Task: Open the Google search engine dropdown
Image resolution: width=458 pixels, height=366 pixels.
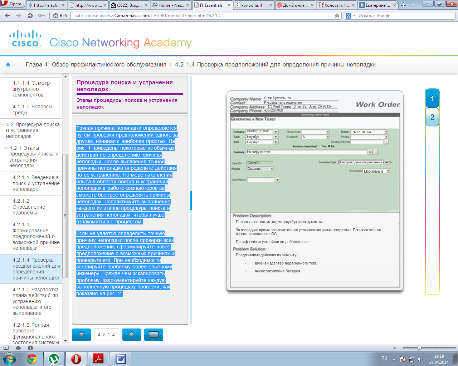Action: click(351, 16)
